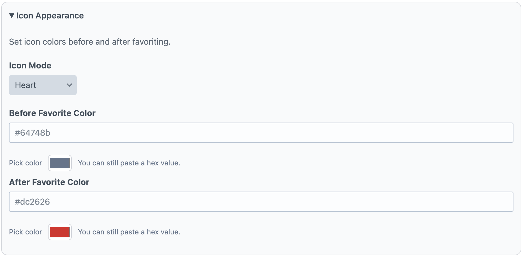Click the 'Set icon colors' description text
523x257 pixels.
(90, 42)
